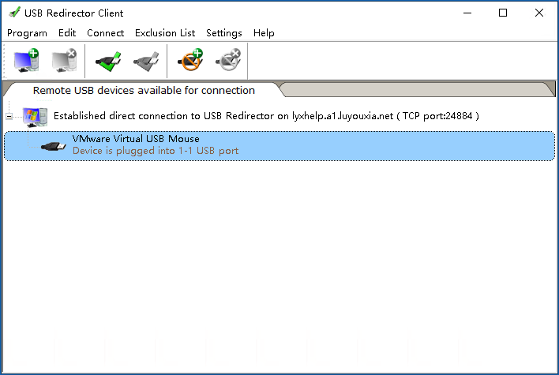Open the Program menu
This screenshot has width=559, height=375.
[x=27, y=33]
